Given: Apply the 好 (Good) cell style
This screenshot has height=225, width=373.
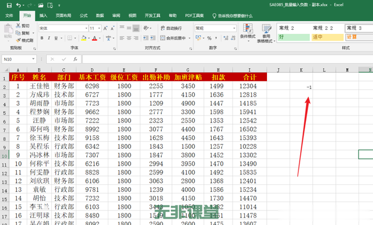Looking at the screenshot, I should pos(294,37).
